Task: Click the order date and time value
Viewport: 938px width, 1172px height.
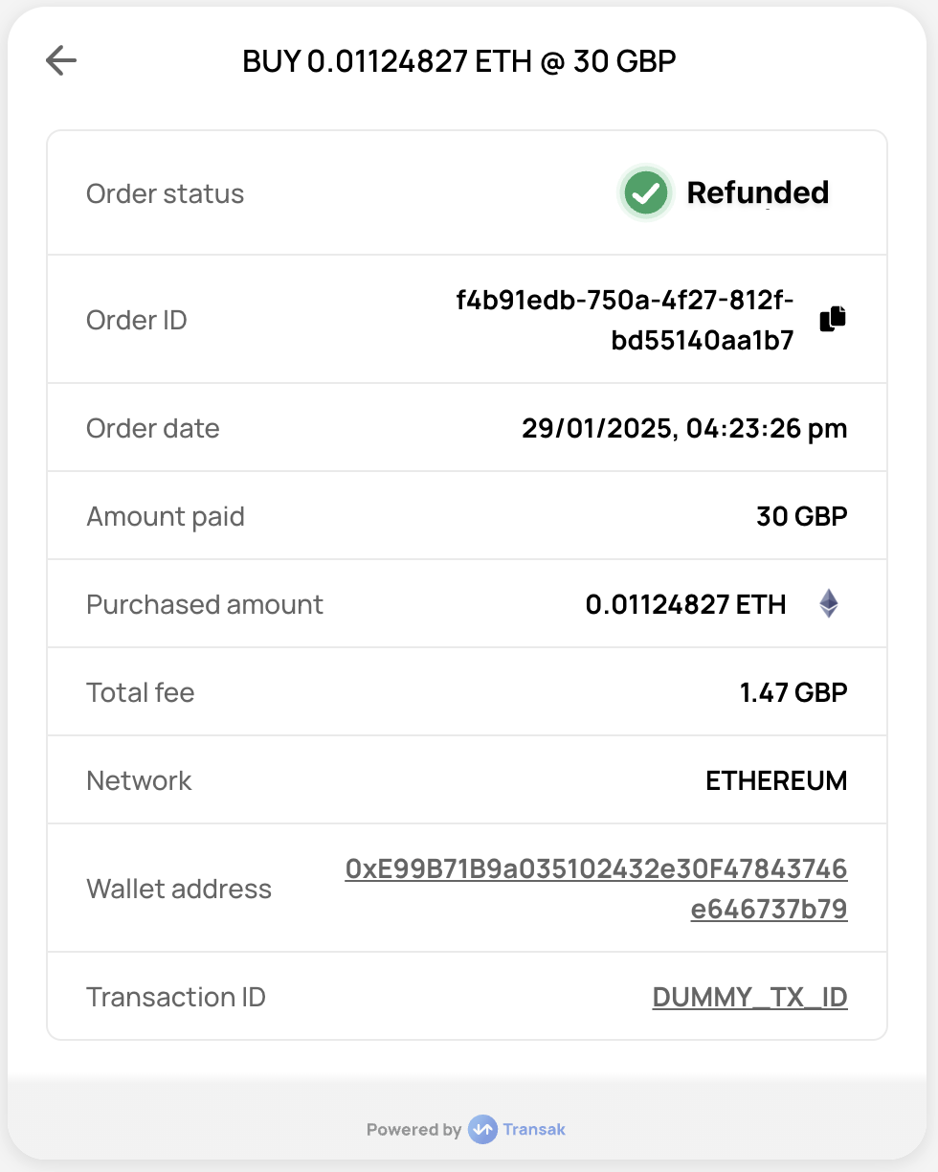Action: point(684,428)
